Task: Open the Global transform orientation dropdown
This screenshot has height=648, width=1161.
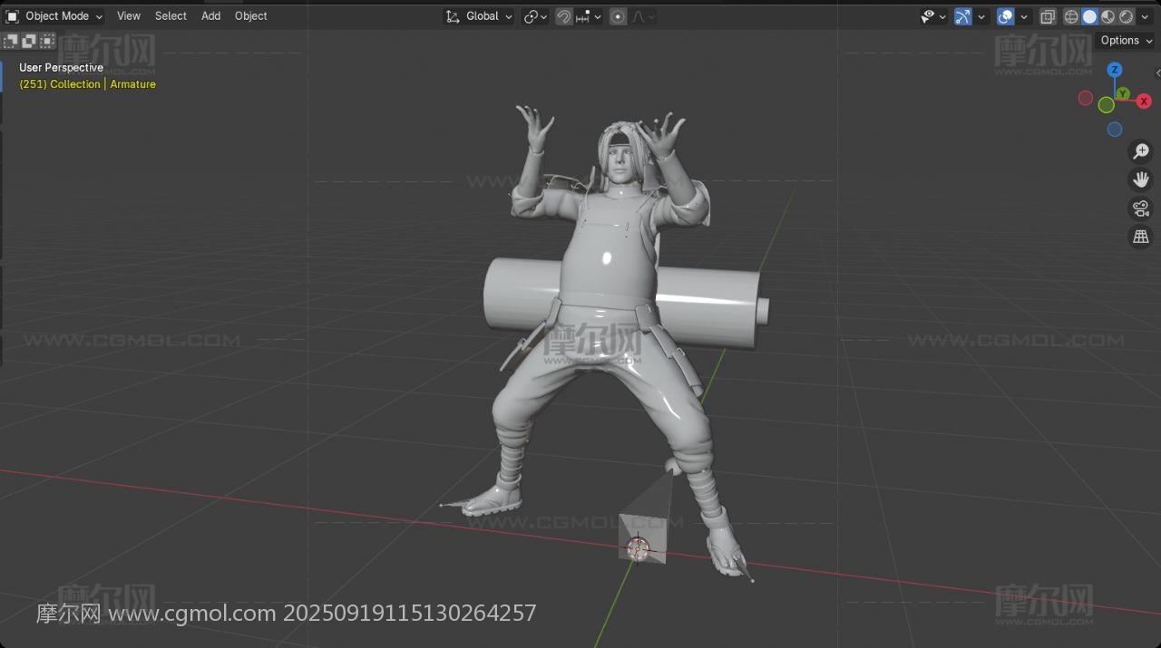Action: pos(479,16)
